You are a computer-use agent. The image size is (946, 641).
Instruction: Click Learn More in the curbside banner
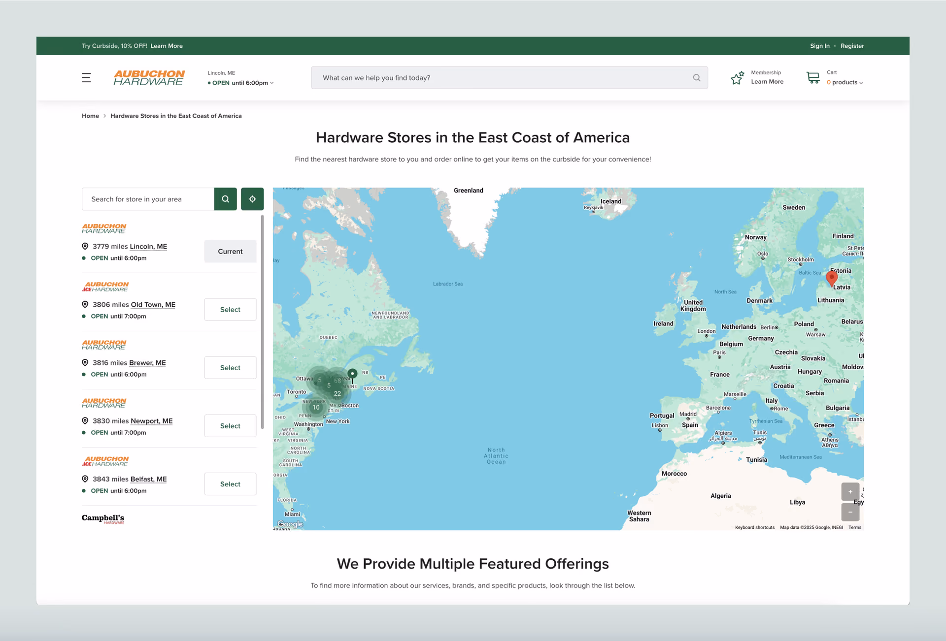167,46
